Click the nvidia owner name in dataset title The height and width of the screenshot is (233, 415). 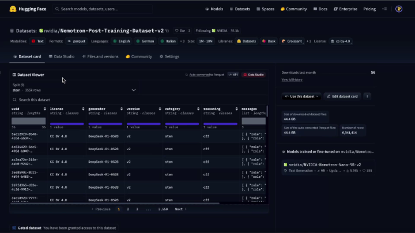click(x=51, y=31)
